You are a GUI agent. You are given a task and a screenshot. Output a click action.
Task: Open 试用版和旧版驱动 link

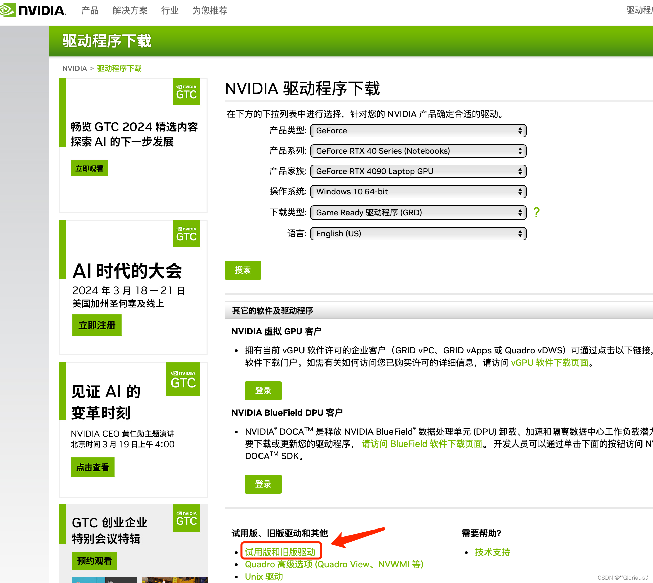[x=280, y=552]
